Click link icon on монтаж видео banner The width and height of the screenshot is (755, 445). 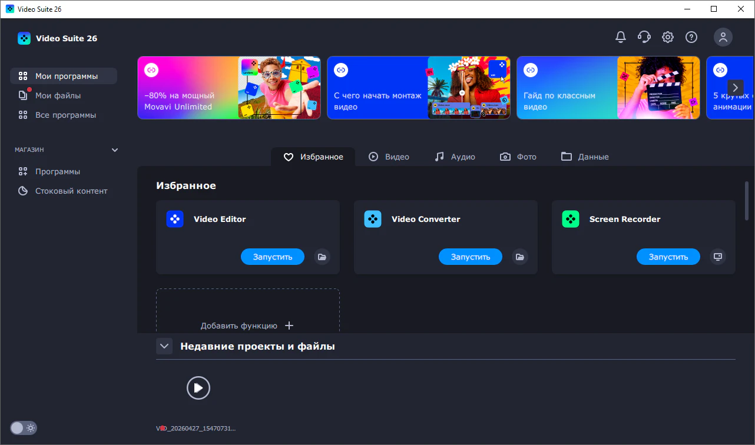tap(341, 69)
